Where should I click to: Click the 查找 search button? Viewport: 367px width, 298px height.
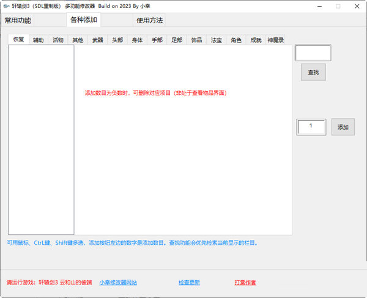(x=313, y=72)
